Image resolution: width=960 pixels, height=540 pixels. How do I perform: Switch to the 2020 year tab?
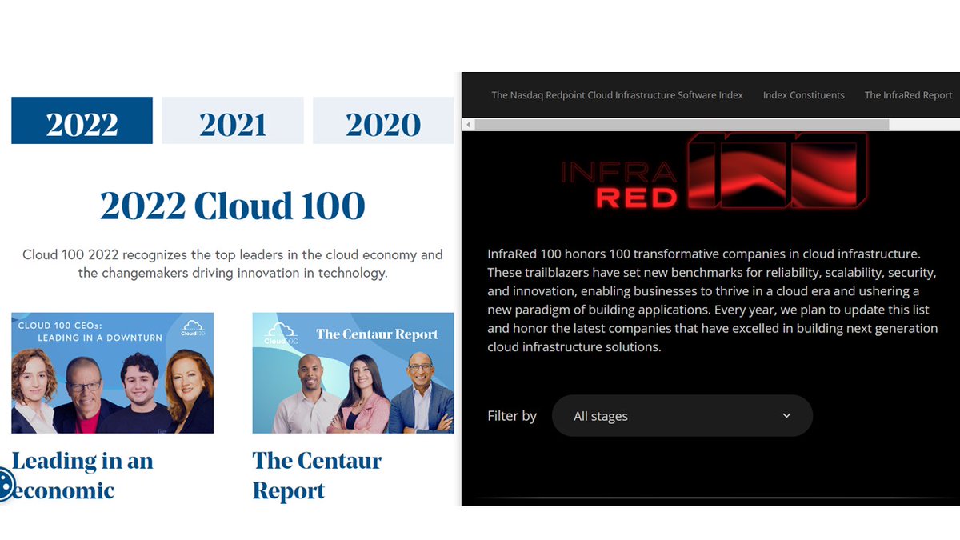point(383,121)
